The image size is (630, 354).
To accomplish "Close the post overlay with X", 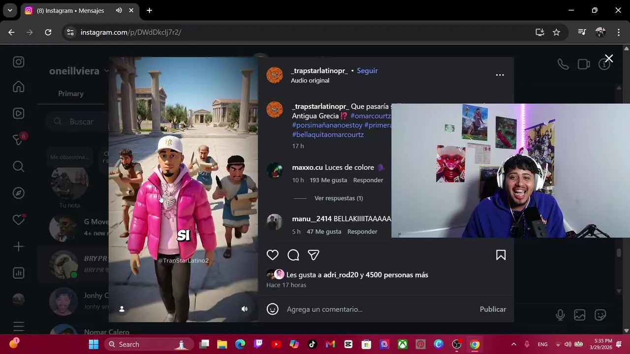I will tap(609, 59).
